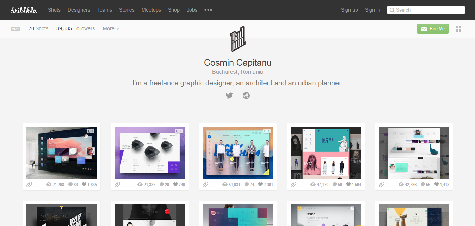The height and width of the screenshot is (226, 475).
Task: Expand the More dropdown in profile bar
Action: click(111, 28)
